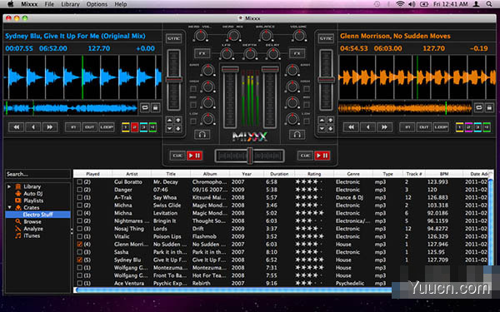Image resolution: width=500 pixels, height=312 pixels.
Task: Eject the track from the left deck
Action: pos(155,107)
